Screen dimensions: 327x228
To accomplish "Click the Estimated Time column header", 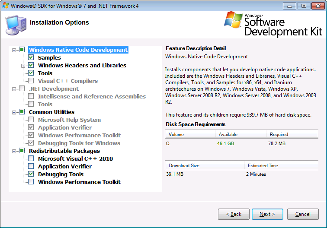I will 281,165.
